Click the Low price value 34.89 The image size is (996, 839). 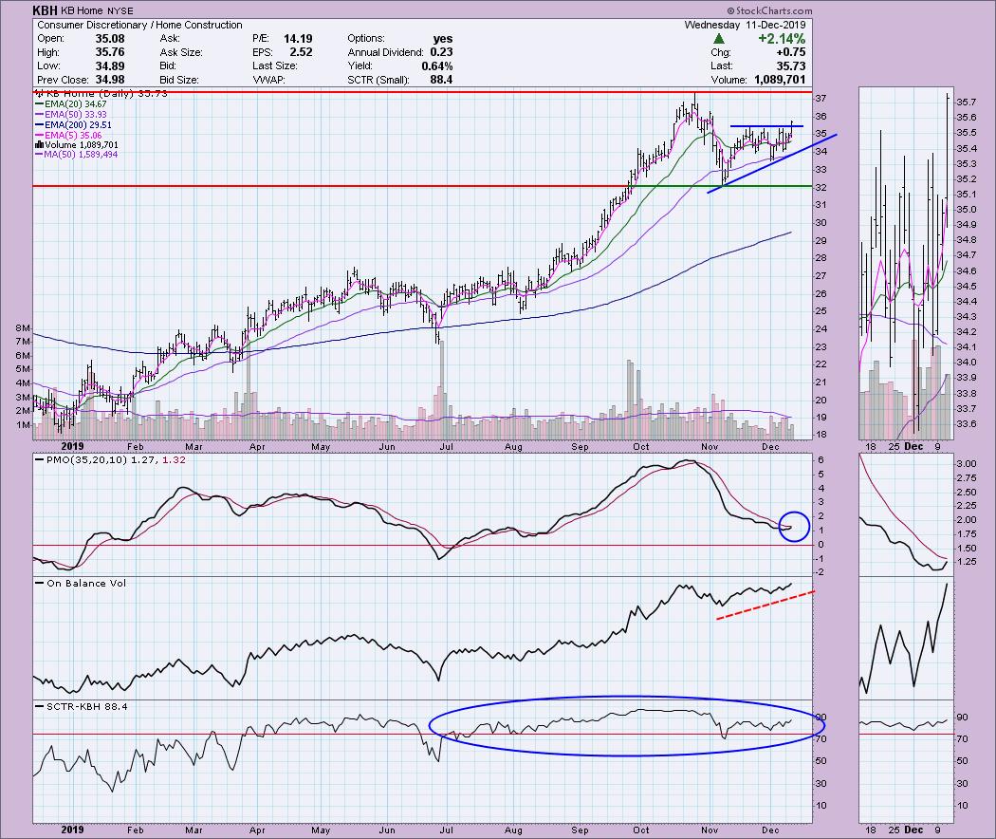pos(110,66)
